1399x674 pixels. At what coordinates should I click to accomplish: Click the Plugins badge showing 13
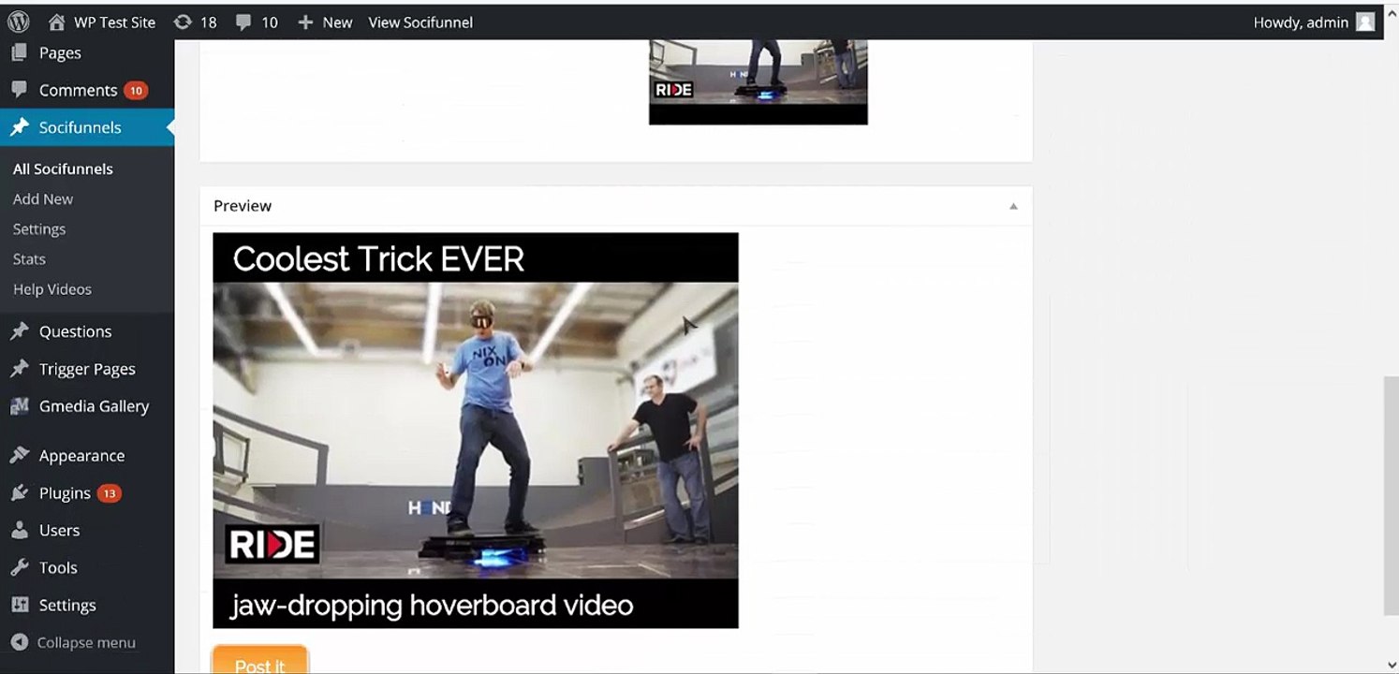coord(110,493)
